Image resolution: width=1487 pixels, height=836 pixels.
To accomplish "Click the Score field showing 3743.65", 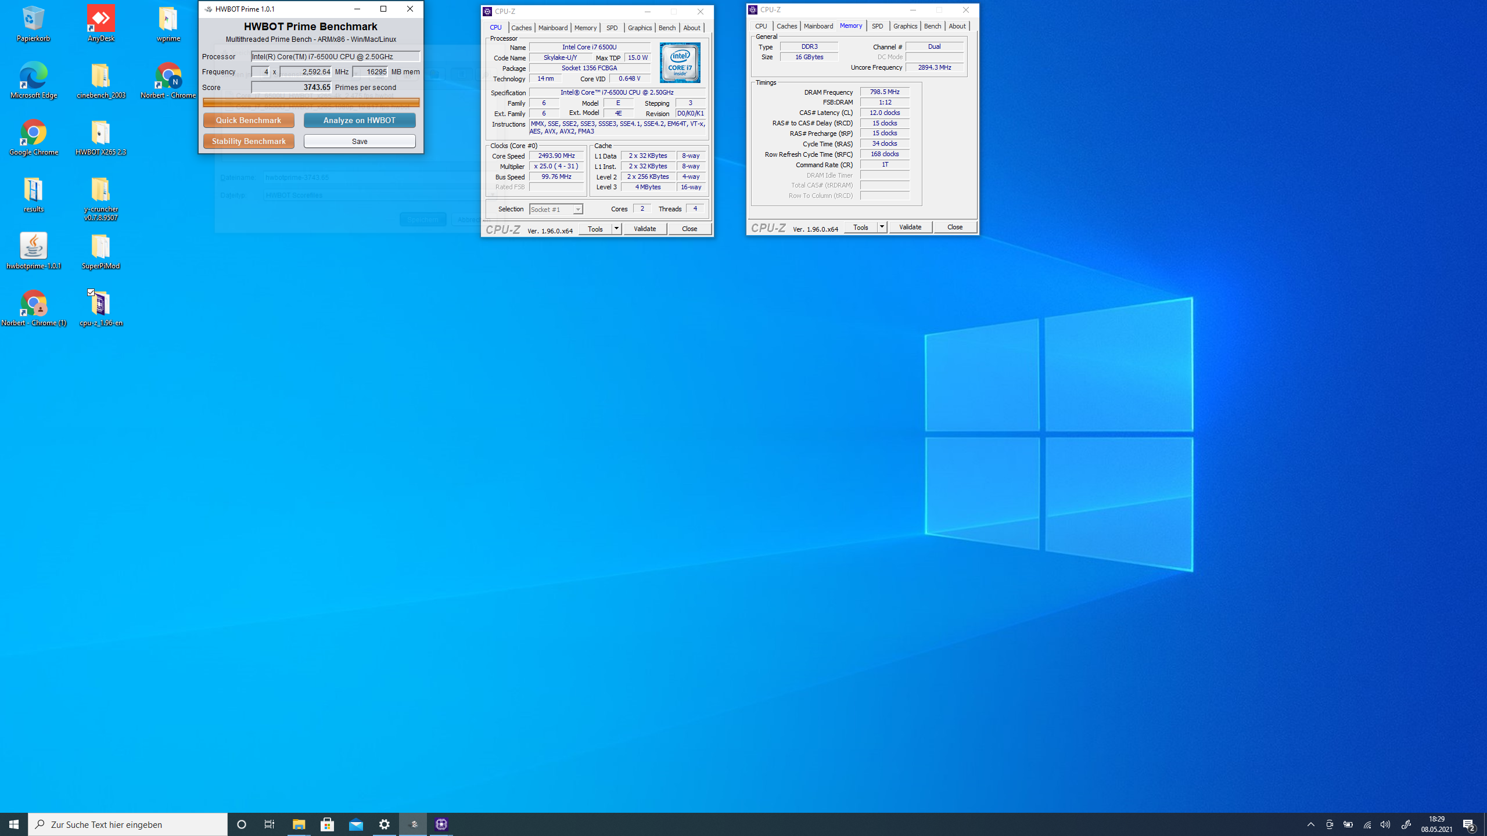I will [291, 87].
